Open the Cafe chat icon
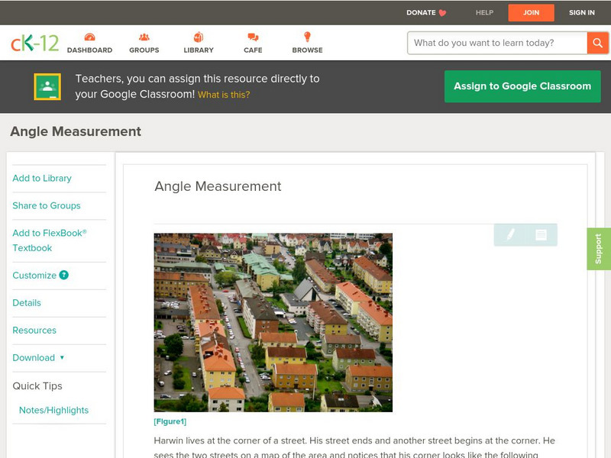The height and width of the screenshot is (458, 611). coord(253,37)
